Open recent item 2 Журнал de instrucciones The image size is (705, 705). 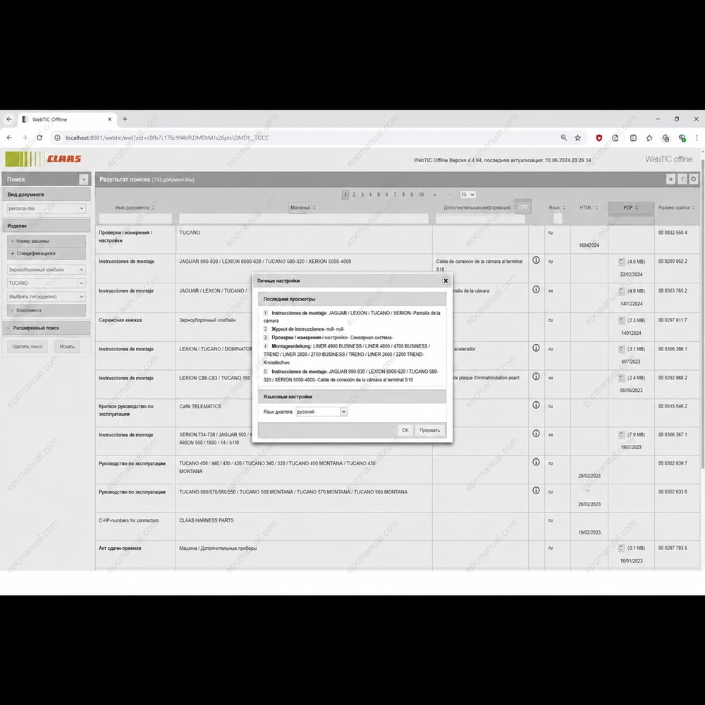(x=304, y=329)
